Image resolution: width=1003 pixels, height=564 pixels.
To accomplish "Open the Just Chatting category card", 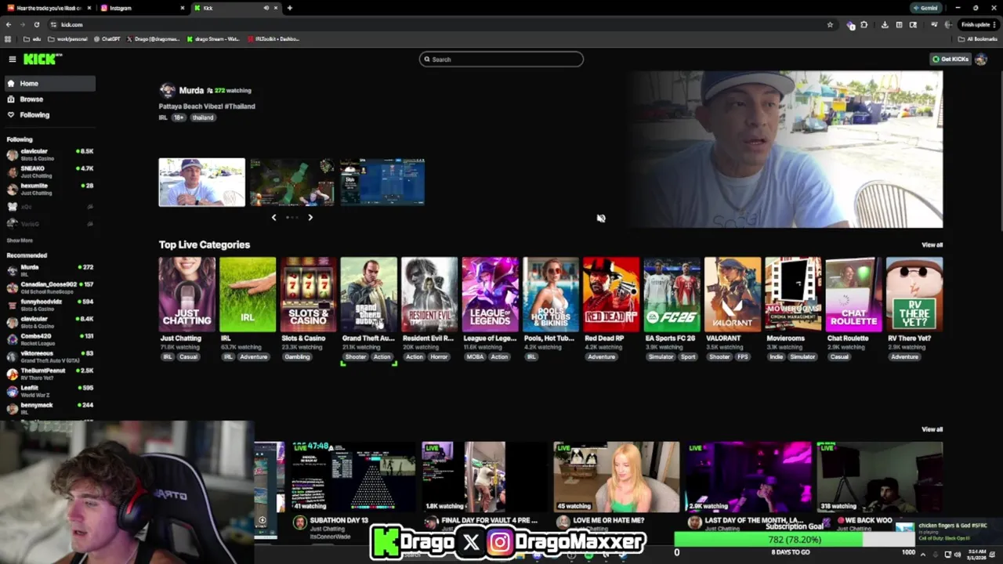I will pos(186,295).
